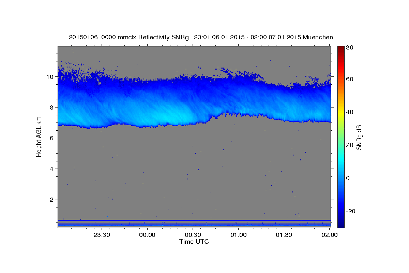Click the 02:00 time tick label
409x273 pixels.
[x=329, y=235]
